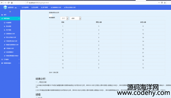Click the browser Back arrow button
Image resolution: width=171 pixels, height=98 pixels.
(x=2, y=3)
